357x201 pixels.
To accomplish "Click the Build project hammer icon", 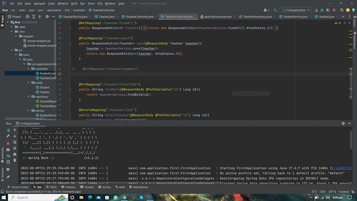I will tap(275, 10).
